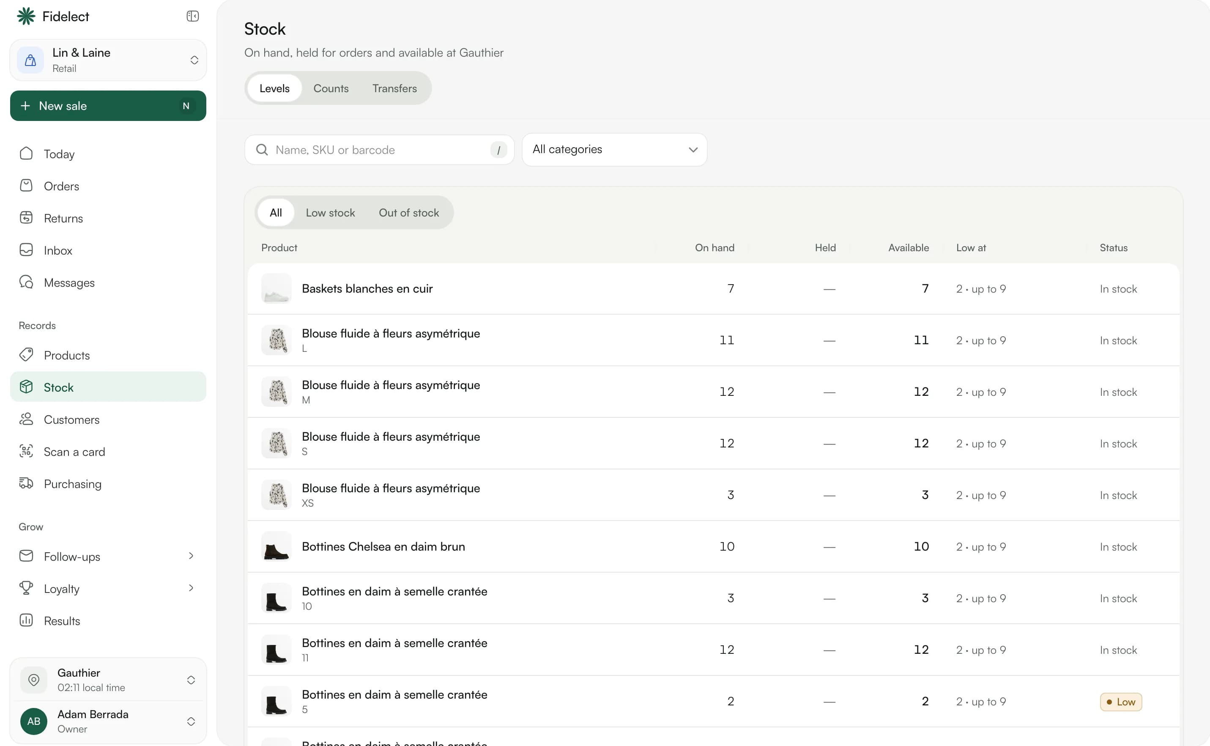The height and width of the screenshot is (746, 1210).
Task: Select Stock in sidebar
Action: point(108,387)
